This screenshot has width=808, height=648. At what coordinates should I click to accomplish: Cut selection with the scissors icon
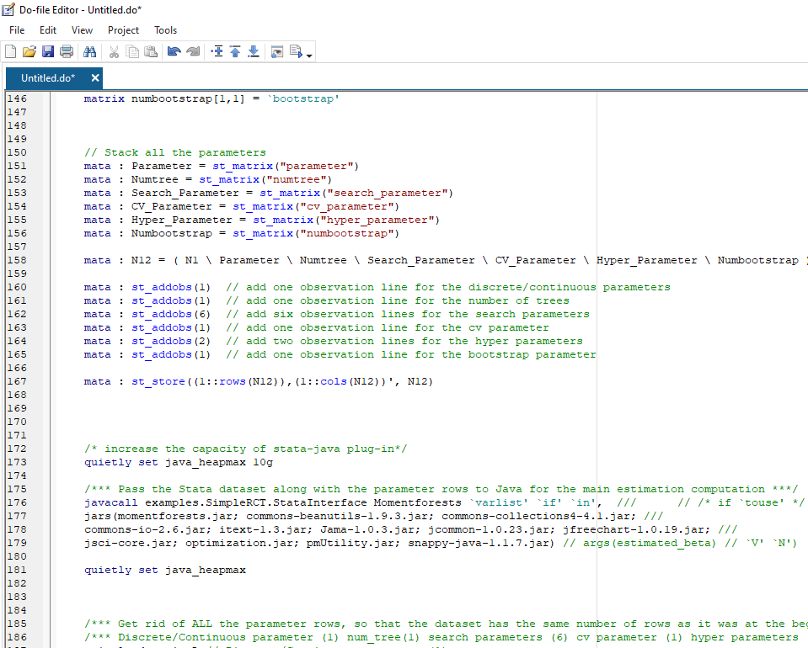pos(114,51)
